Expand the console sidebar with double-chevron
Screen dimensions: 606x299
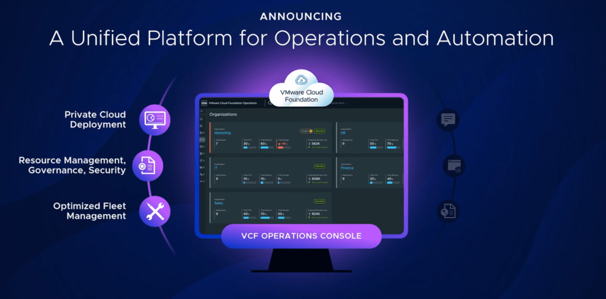click(202, 112)
